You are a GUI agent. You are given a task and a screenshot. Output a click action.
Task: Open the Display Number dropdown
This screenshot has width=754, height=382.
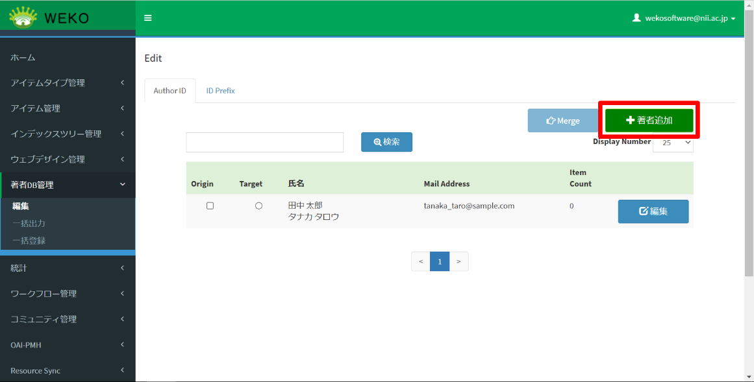673,143
